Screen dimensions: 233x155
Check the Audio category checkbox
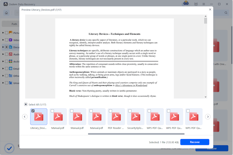point(6,54)
